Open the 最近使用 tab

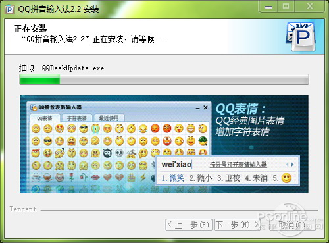pyautogui.click(x=109, y=118)
